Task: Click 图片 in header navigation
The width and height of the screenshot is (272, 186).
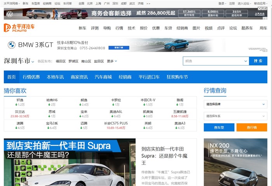Action: (196, 28)
